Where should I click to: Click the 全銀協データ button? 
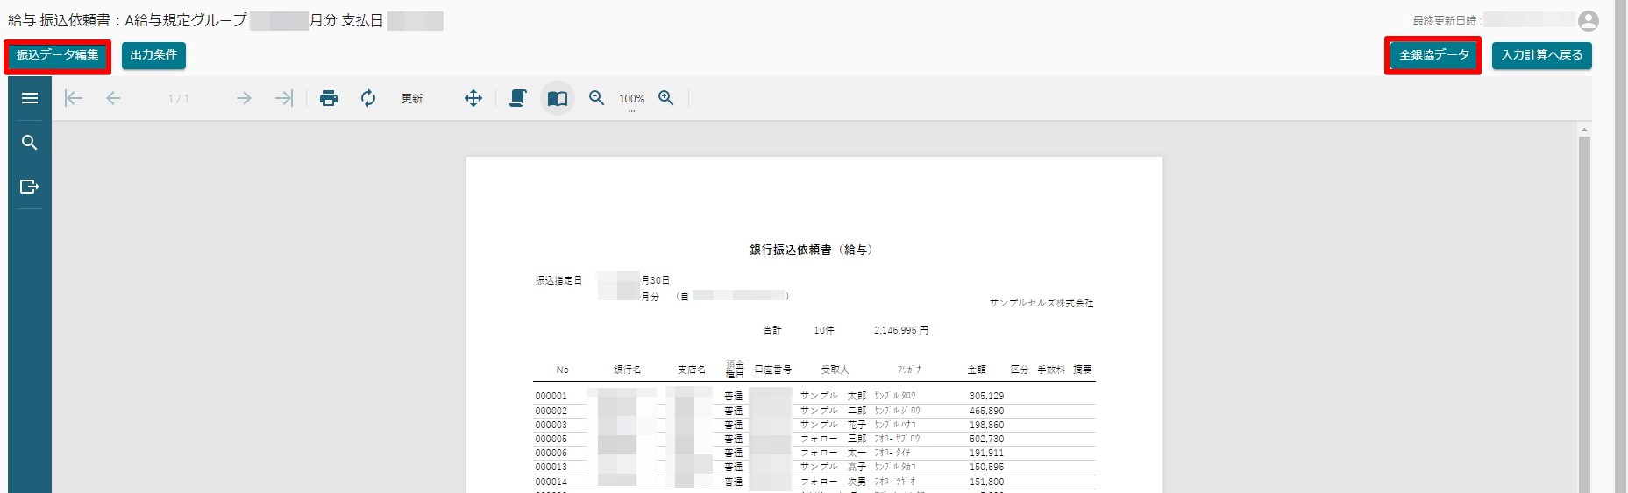click(x=1434, y=55)
